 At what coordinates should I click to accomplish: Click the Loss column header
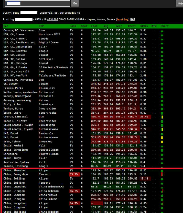tap(72, 26)
